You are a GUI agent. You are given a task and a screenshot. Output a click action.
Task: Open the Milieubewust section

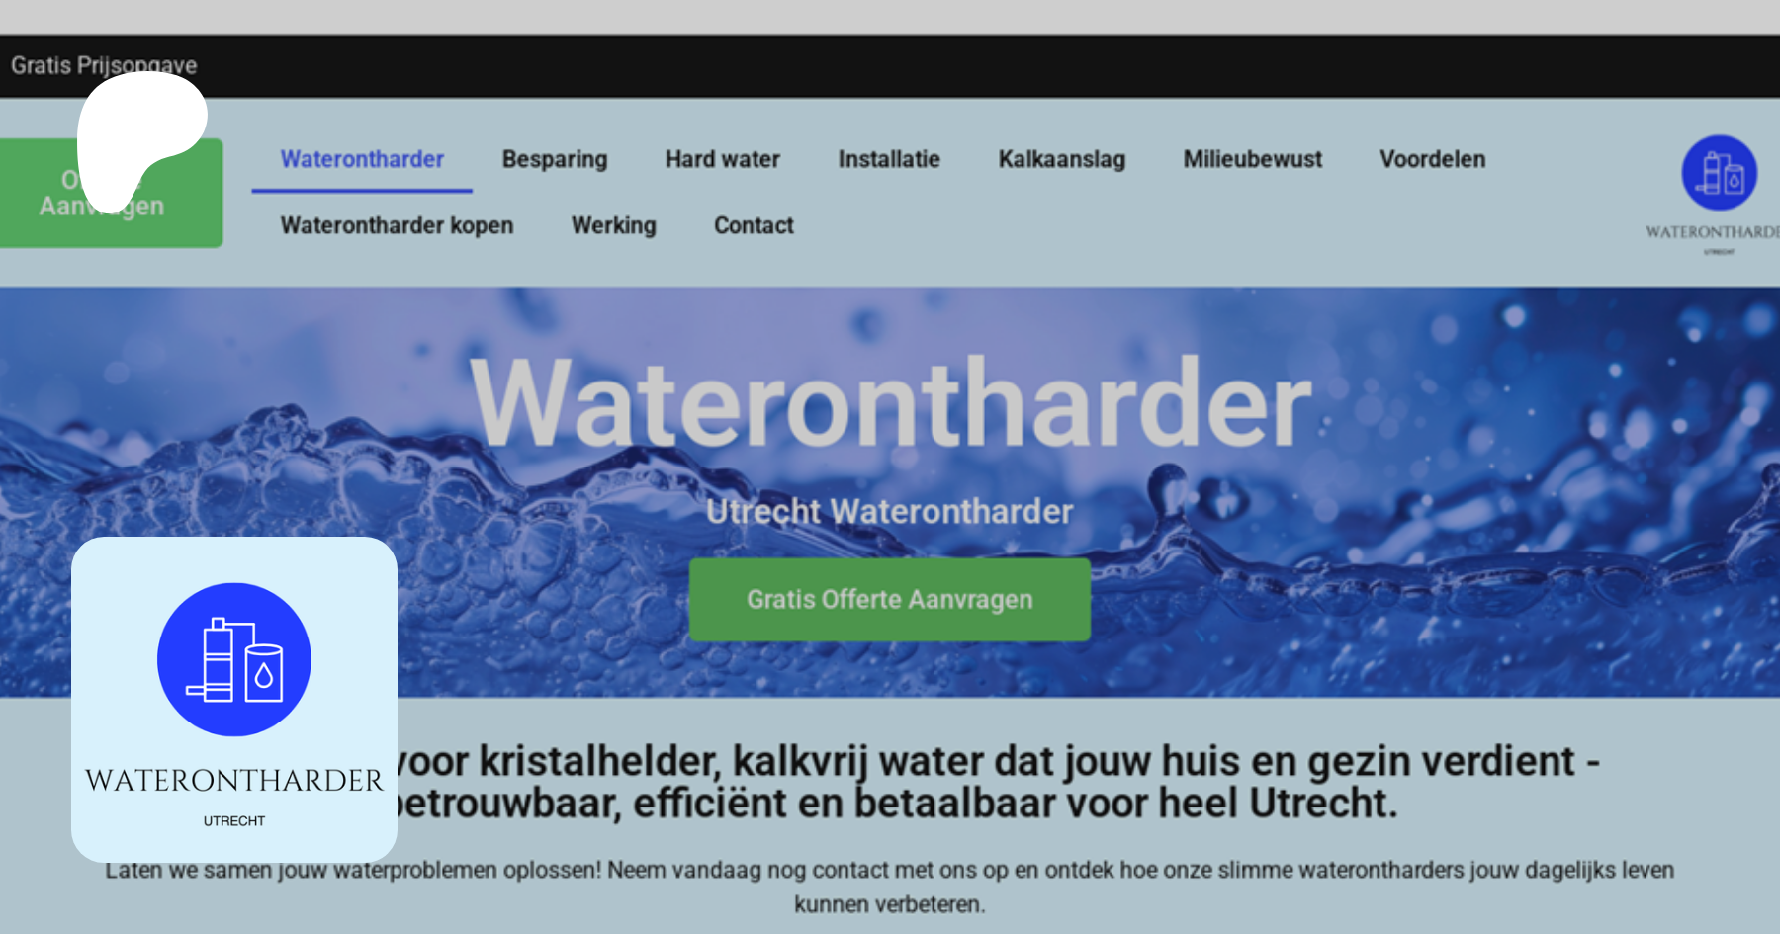[1252, 159]
